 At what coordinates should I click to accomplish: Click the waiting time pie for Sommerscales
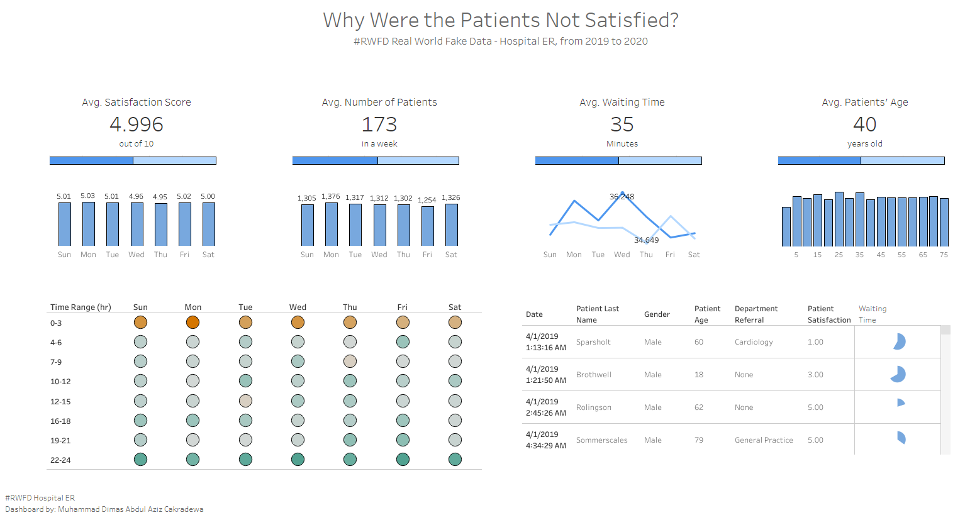tap(901, 438)
